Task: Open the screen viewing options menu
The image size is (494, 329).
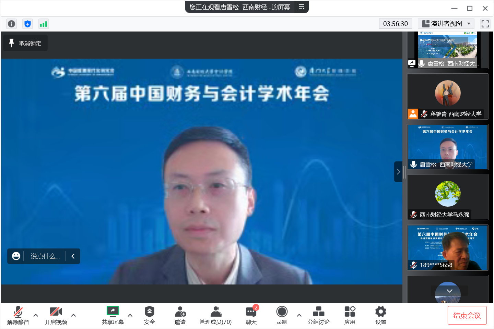Action: 302,7
